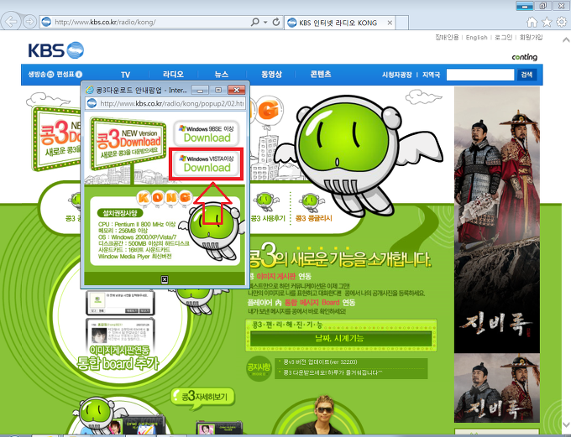Click the 공지사항 MORE button
This screenshot has width=571, height=437.
click(x=259, y=368)
